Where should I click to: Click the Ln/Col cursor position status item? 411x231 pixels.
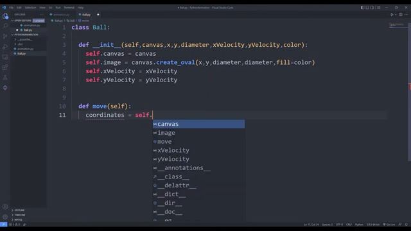coord(311,225)
